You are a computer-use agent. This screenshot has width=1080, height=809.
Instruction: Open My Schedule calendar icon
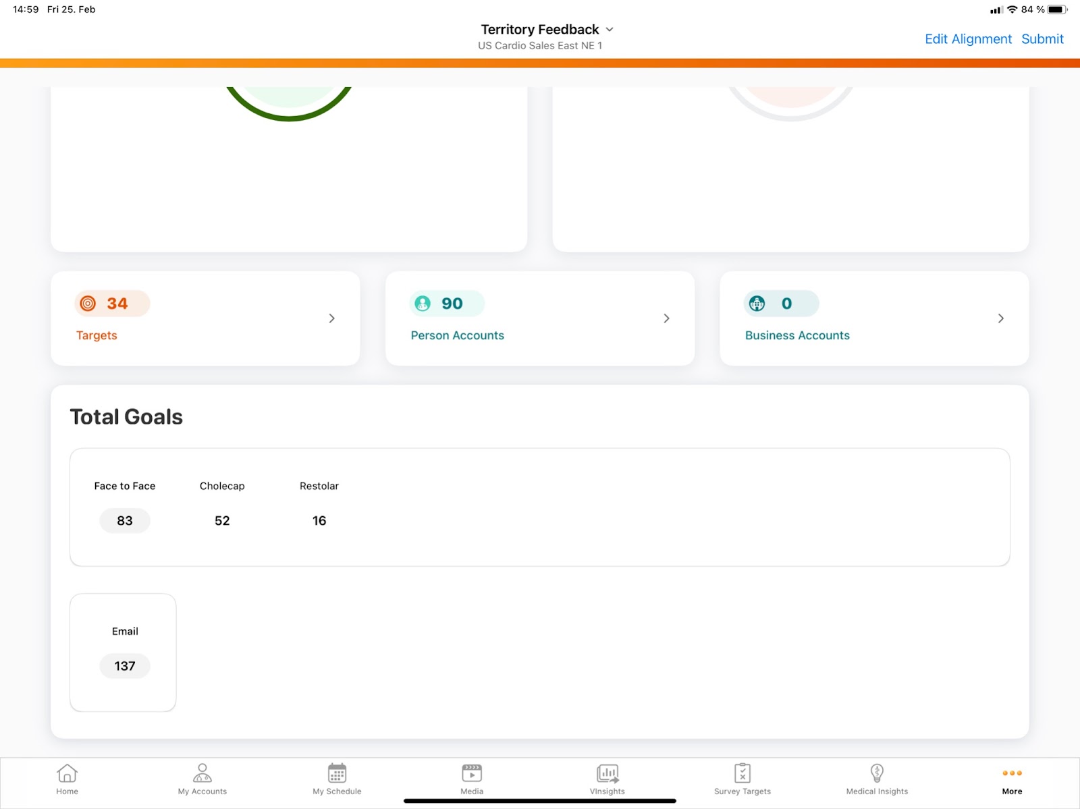[x=337, y=773]
